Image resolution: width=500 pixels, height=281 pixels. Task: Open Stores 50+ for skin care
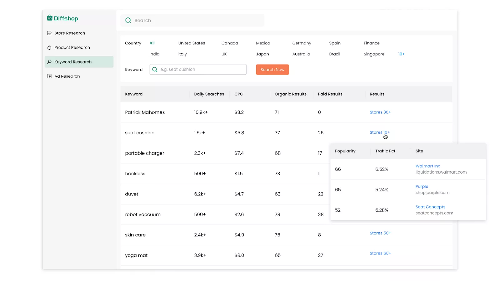(x=380, y=233)
